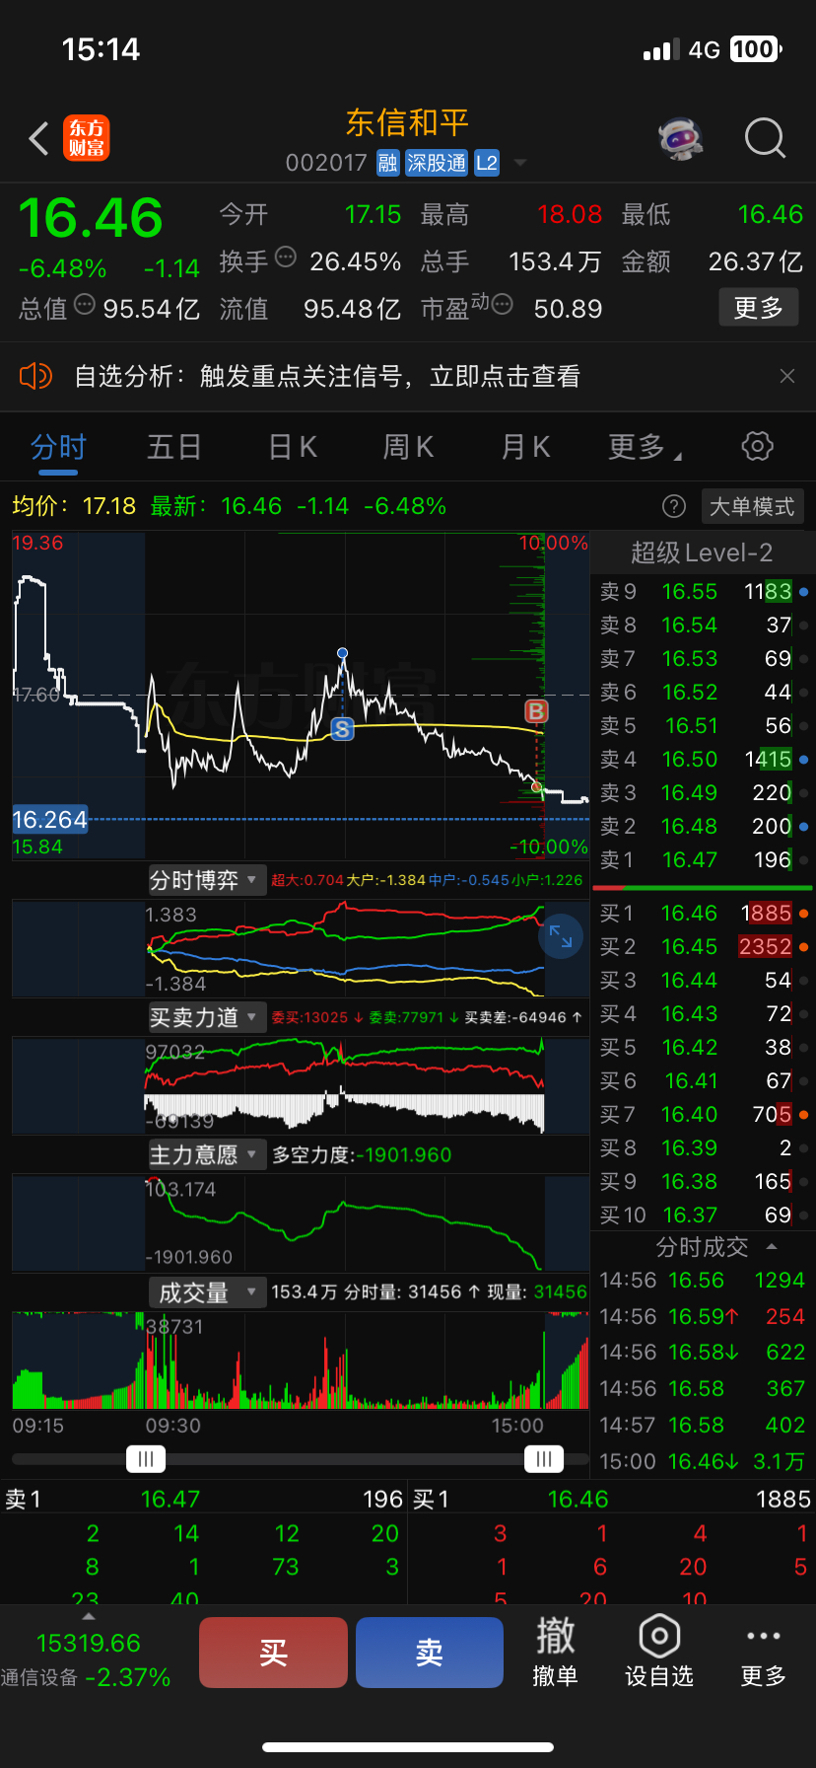Select the right time range slider handle
This screenshot has width=816, height=1768.
pyautogui.click(x=544, y=1459)
